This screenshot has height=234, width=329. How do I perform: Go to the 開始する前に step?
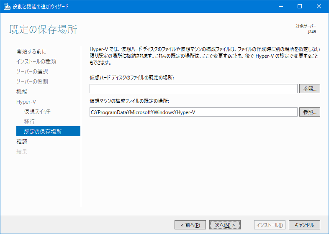31,51
